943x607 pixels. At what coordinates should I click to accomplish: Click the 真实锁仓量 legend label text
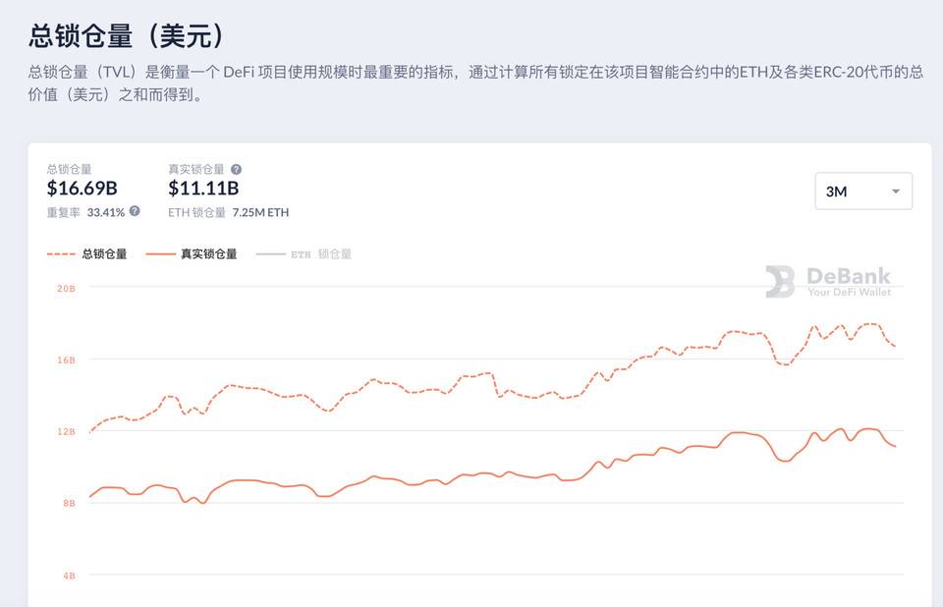(211, 253)
